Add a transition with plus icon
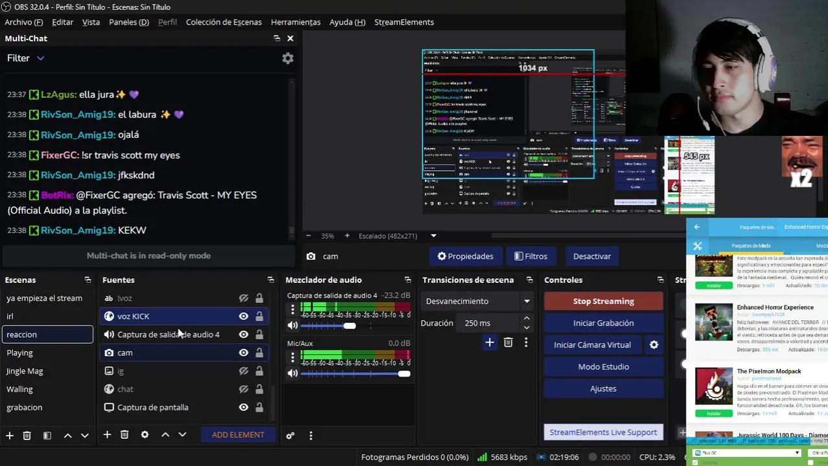The image size is (828, 466). [490, 342]
